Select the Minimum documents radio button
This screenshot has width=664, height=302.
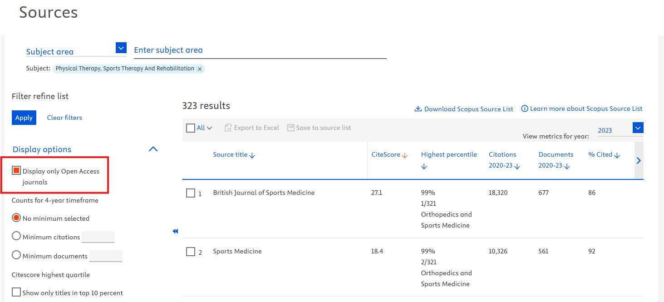point(16,255)
